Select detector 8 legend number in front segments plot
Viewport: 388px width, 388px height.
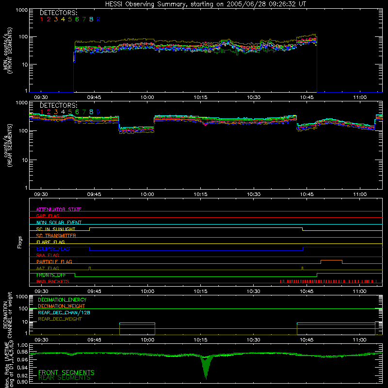(91, 19)
